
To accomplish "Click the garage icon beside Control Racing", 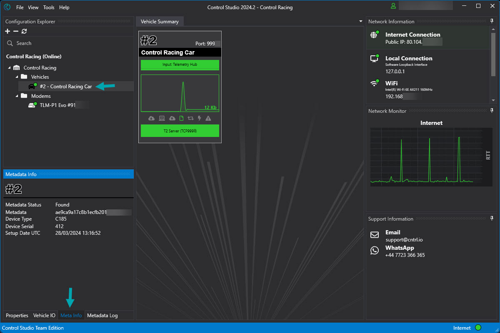I will [x=17, y=67].
